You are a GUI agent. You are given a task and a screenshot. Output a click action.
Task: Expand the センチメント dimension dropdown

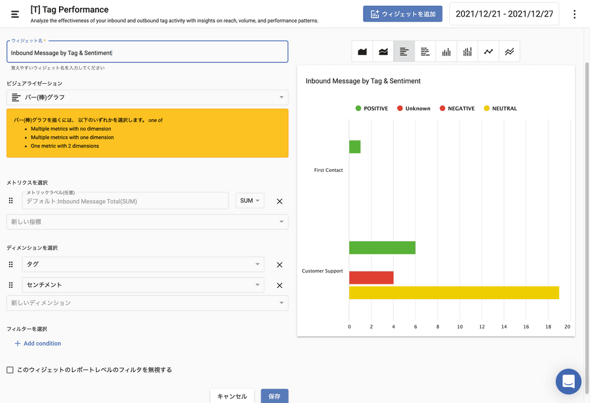coord(143,285)
